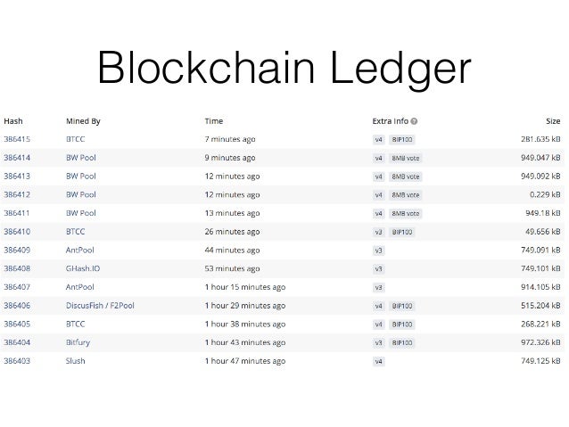Click the Mined By column header
The image size is (569, 427).
click(83, 121)
